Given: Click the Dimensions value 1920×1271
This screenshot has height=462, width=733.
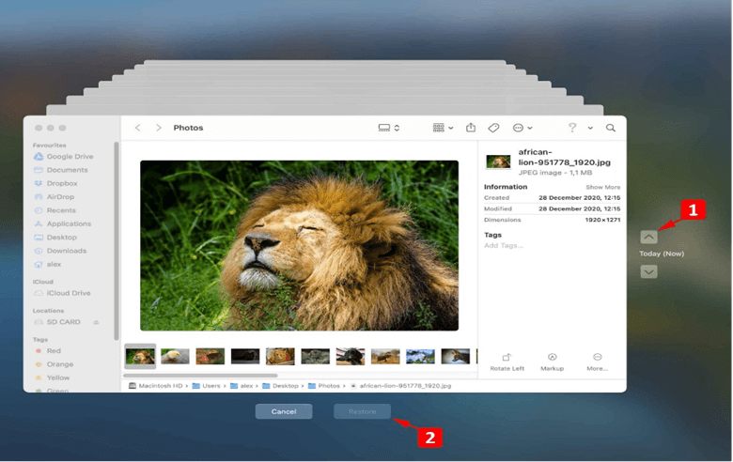Looking at the screenshot, I should (x=603, y=220).
